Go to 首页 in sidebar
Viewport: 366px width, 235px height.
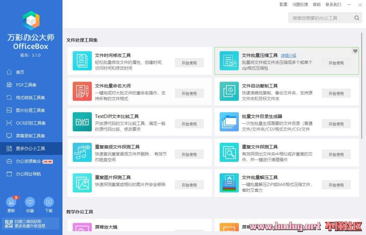pyautogui.click(x=31, y=72)
